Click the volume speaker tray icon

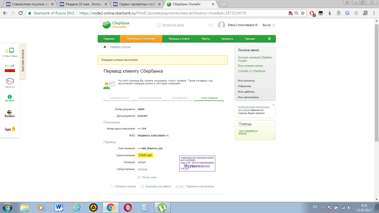pyautogui.click(x=349, y=207)
